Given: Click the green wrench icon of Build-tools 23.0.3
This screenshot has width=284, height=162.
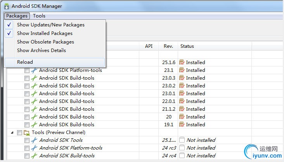Looking at the screenshot, I should [x=34, y=78].
